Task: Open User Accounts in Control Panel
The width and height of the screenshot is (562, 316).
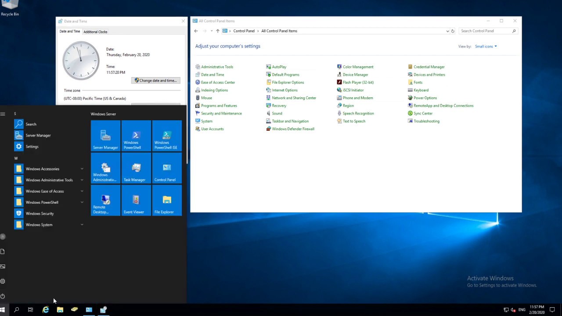Action: 209,129
